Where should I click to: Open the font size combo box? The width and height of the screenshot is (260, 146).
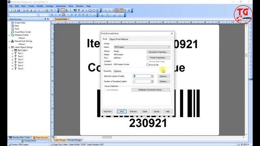pos(44,15)
